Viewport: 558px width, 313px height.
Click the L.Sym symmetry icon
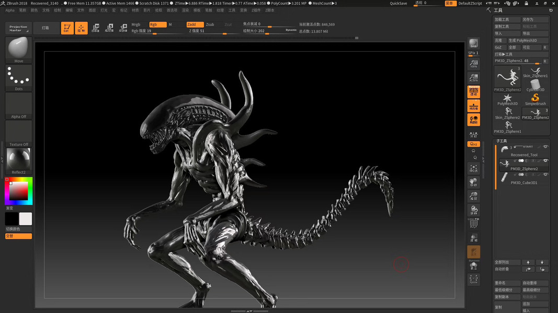(473, 135)
